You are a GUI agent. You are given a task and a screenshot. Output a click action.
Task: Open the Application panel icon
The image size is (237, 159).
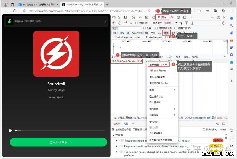point(185,17)
